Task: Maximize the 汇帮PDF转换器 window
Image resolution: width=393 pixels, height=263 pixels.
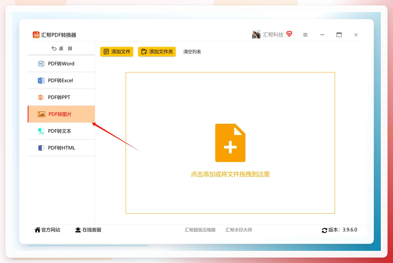Action: (x=339, y=35)
